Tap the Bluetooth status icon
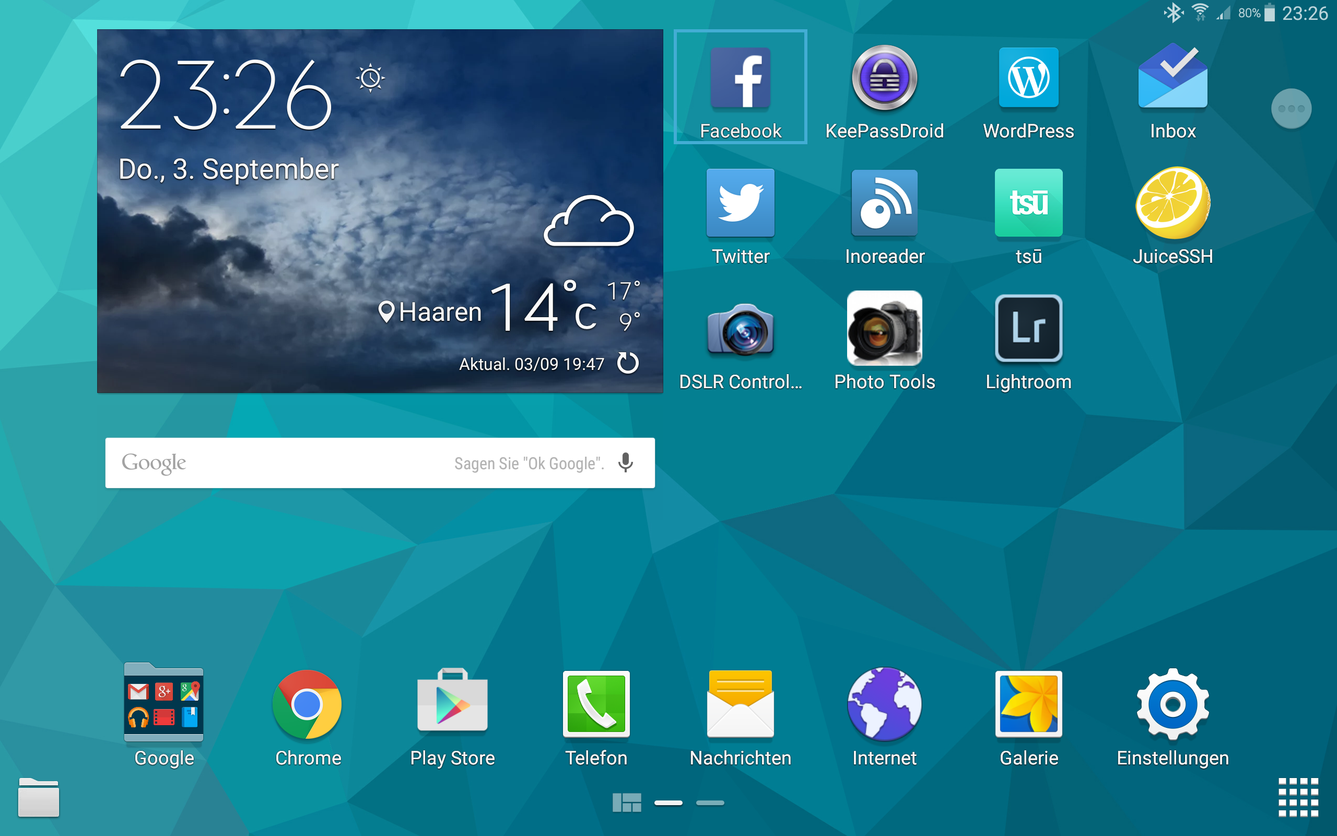Screen dimensions: 1337x836 point(1174,13)
